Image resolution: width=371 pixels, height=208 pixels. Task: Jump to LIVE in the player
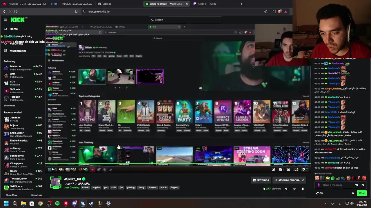pos(84,169)
